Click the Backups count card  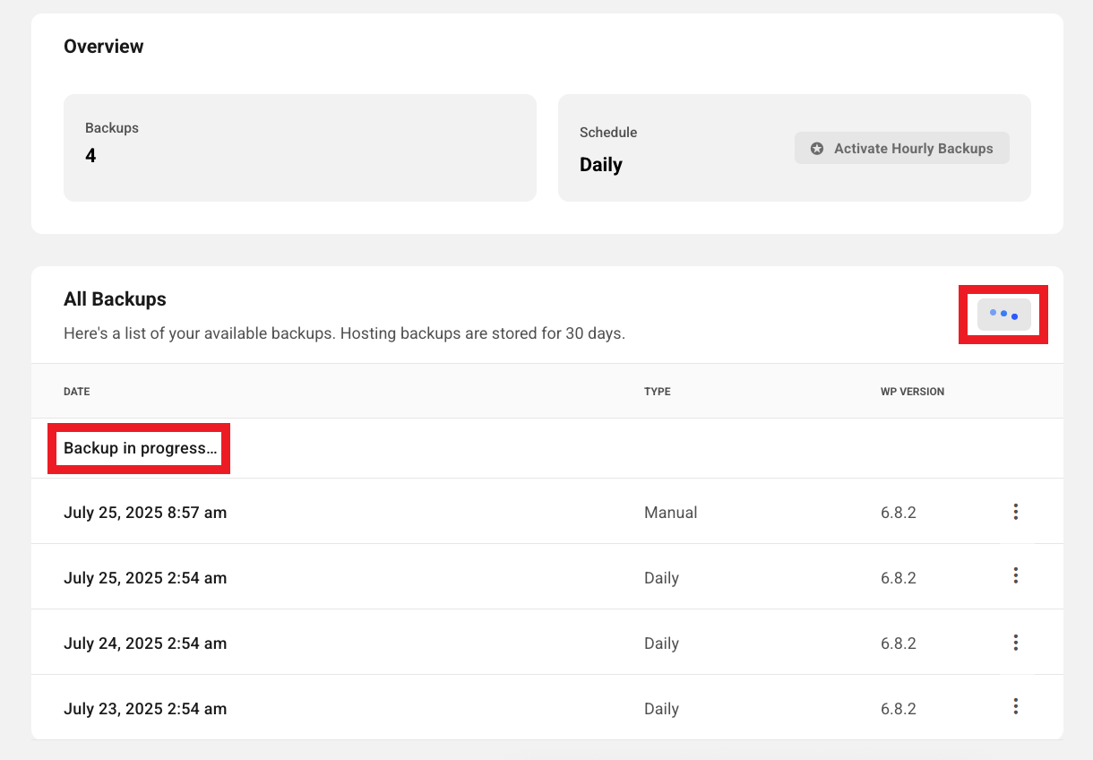299,148
